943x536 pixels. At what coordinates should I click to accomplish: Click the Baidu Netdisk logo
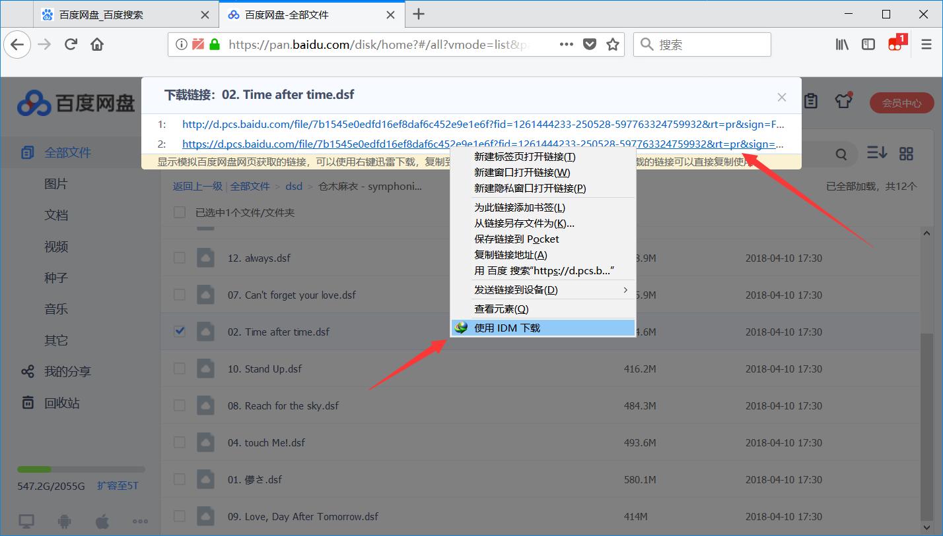76,102
